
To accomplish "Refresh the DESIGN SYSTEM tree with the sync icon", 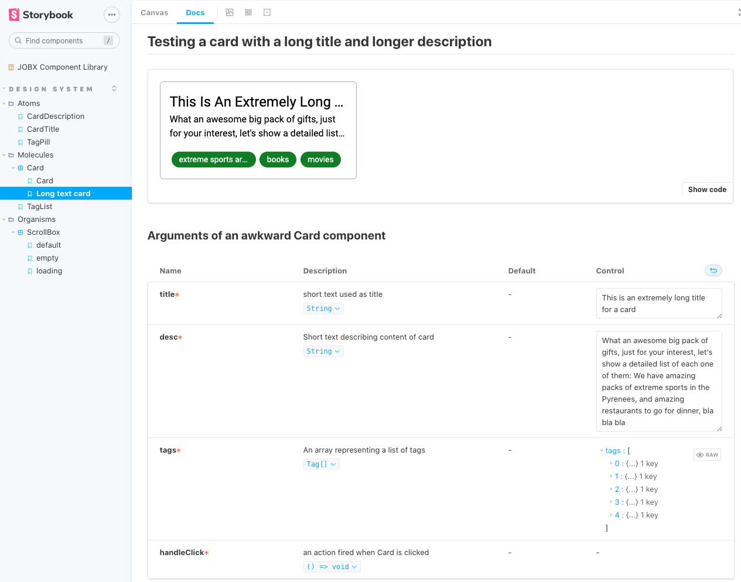I will [x=114, y=88].
